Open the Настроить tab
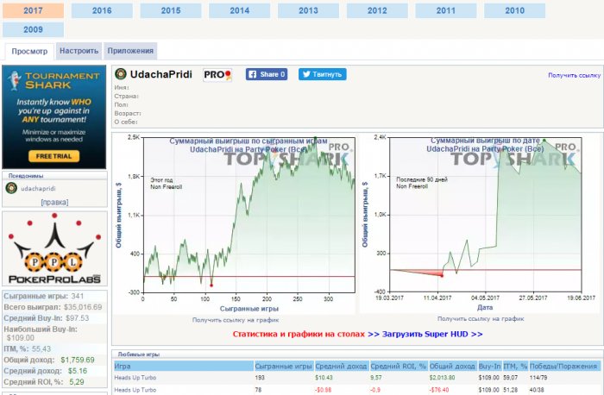 coord(79,51)
